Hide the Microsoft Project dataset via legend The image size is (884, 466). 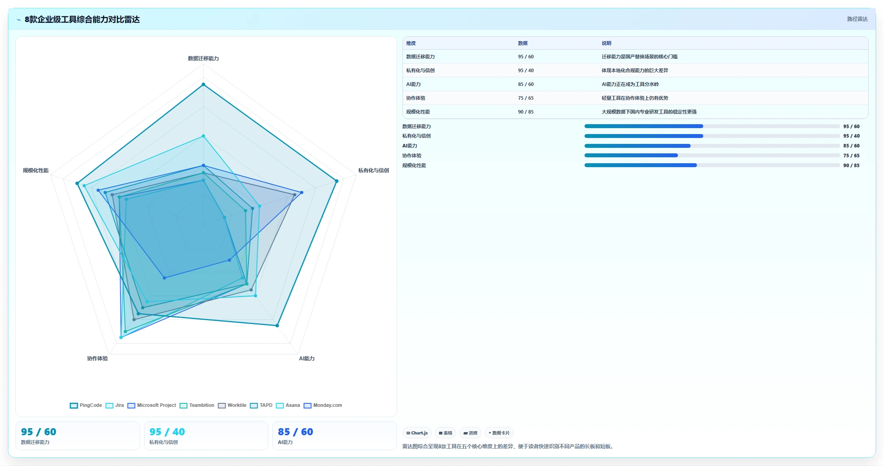pyautogui.click(x=152, y=405)
